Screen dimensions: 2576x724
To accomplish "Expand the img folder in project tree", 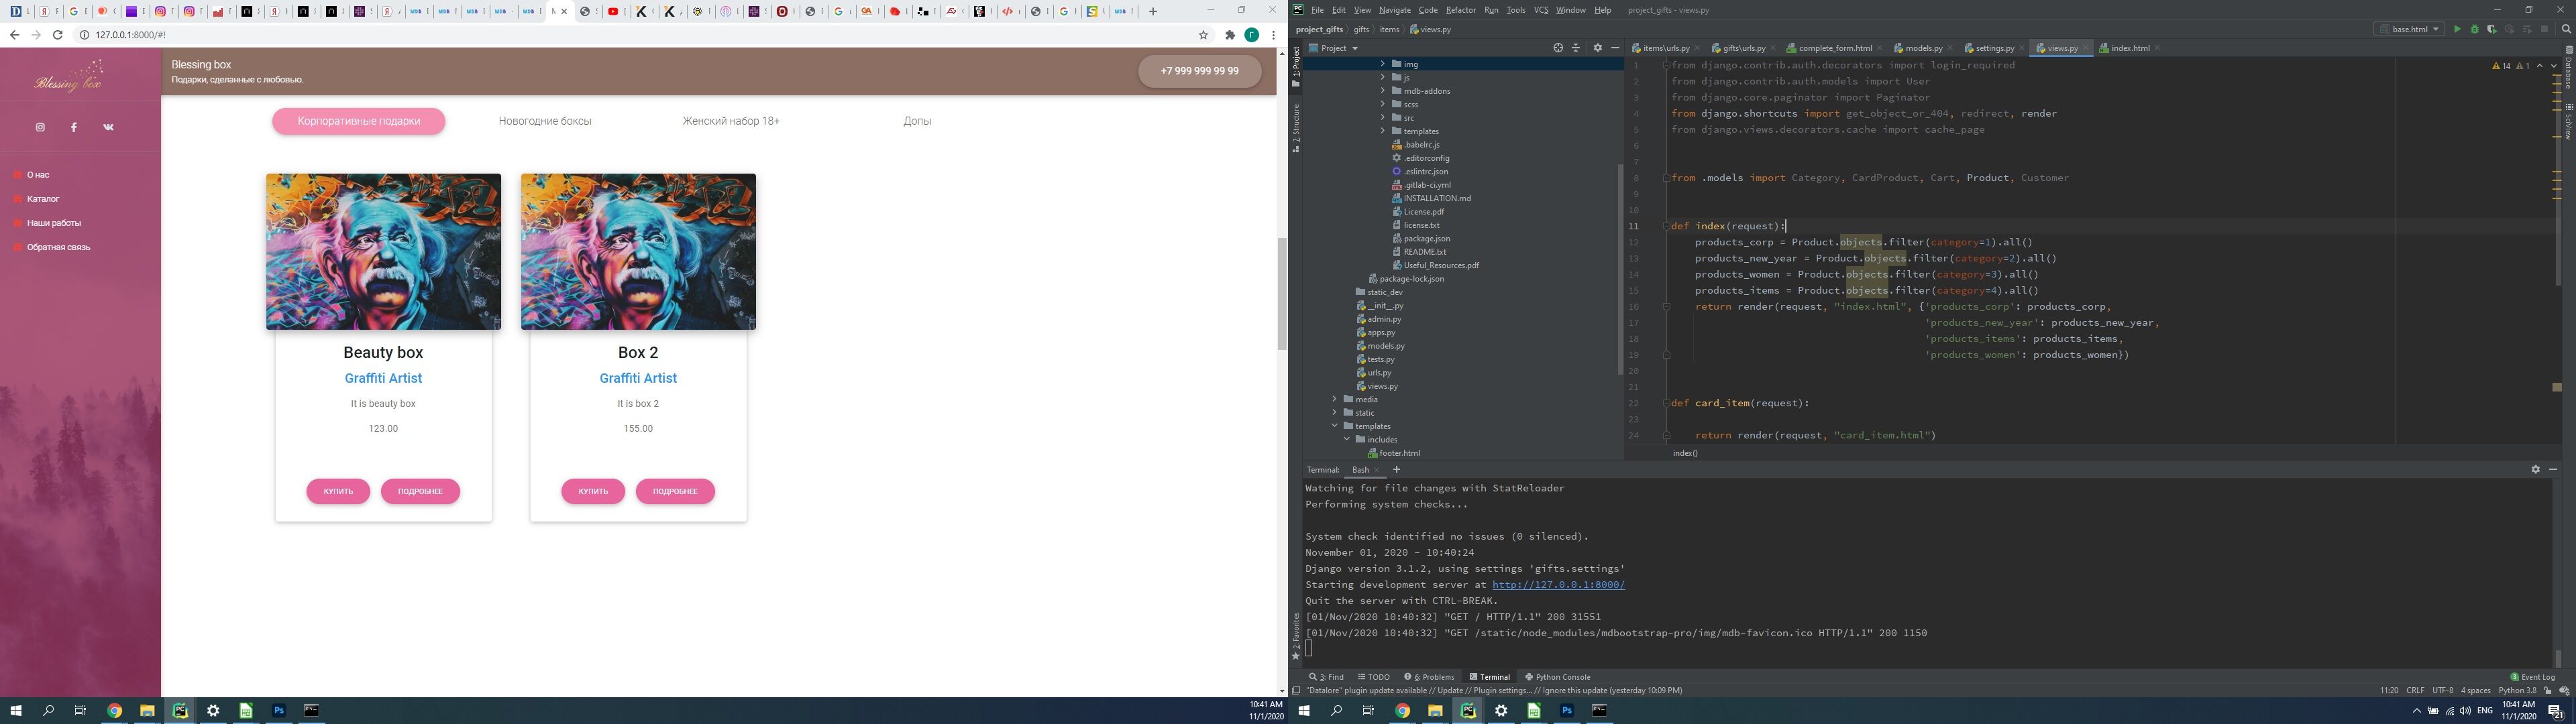I will (x=1383, y=64).
